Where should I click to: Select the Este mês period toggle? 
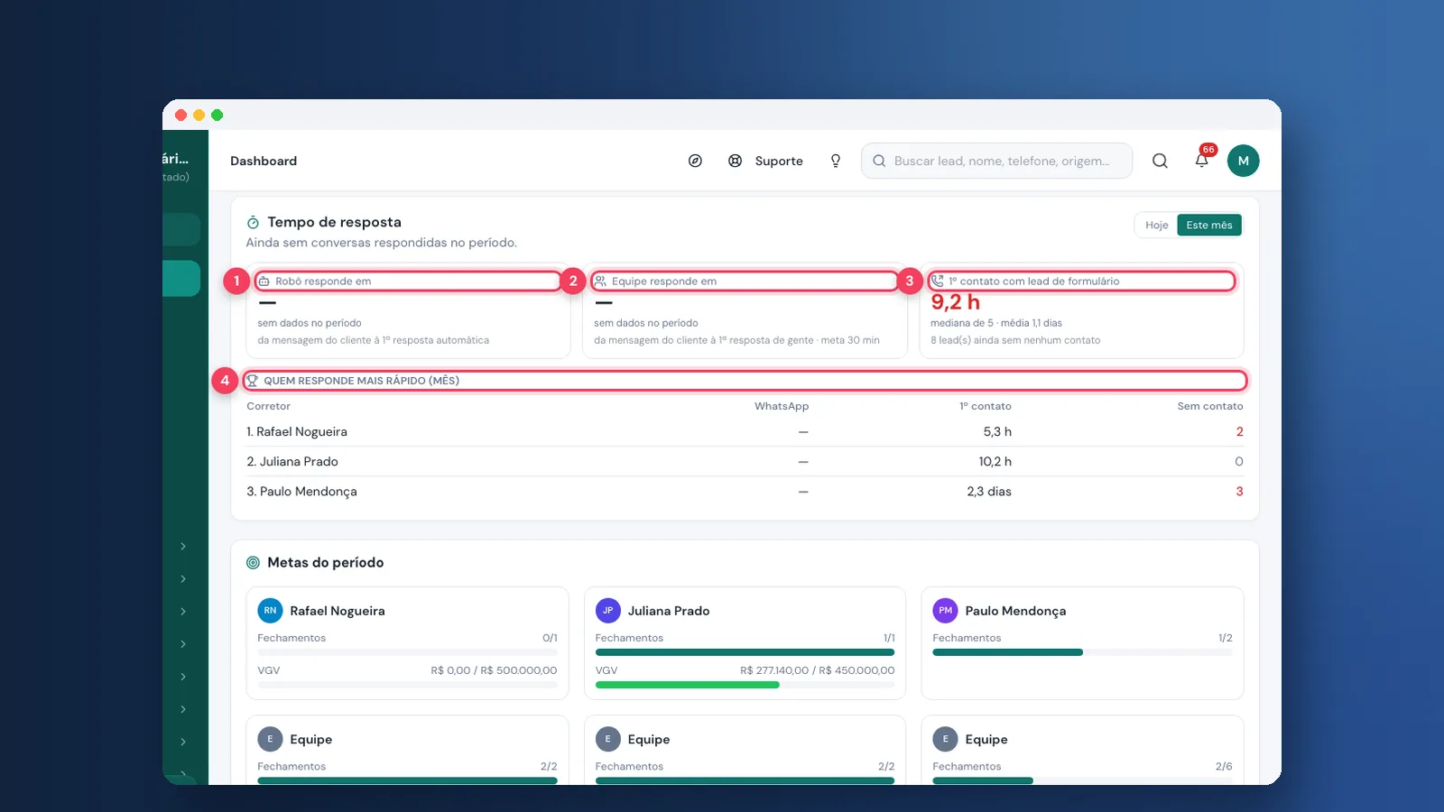tap(1209, 226)
